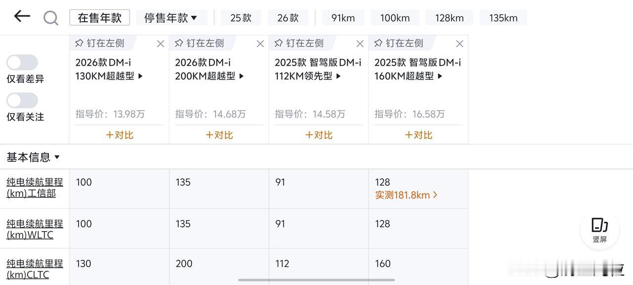Viewport: 633px width, 285px height.
Task: Toggle the 仅看关注 switch
Action: click(22, 100)
